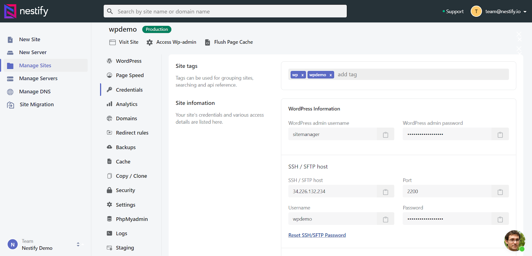Click Reset SSH/SFTP Password link
Viewport: 532px width, 256px height.
click(x=317, y=235)
